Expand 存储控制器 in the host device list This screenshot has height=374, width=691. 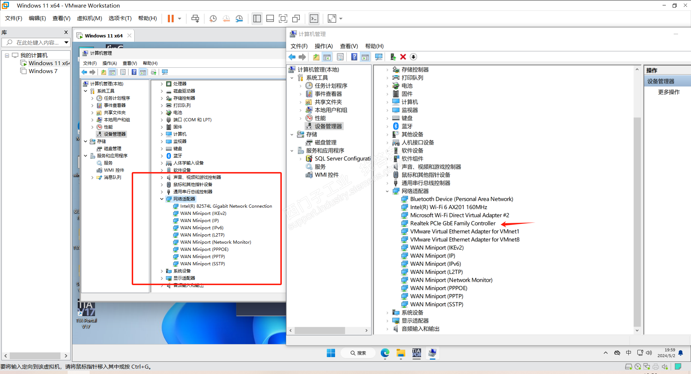pyautogui.click(x=387, y=69)
